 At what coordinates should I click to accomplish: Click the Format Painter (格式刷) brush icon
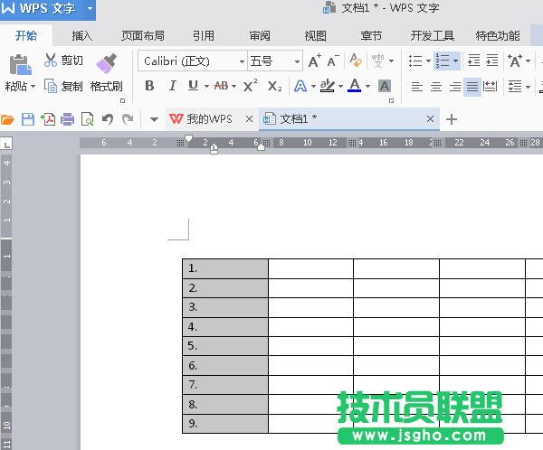pyautogui.click(x=107, y=63)
